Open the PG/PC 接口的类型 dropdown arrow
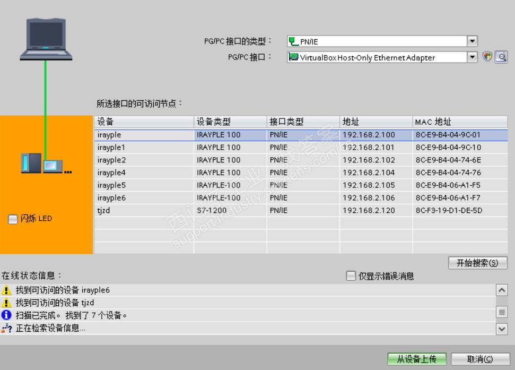The height and width of the screenshot is (370, 515). pos(472,41)
